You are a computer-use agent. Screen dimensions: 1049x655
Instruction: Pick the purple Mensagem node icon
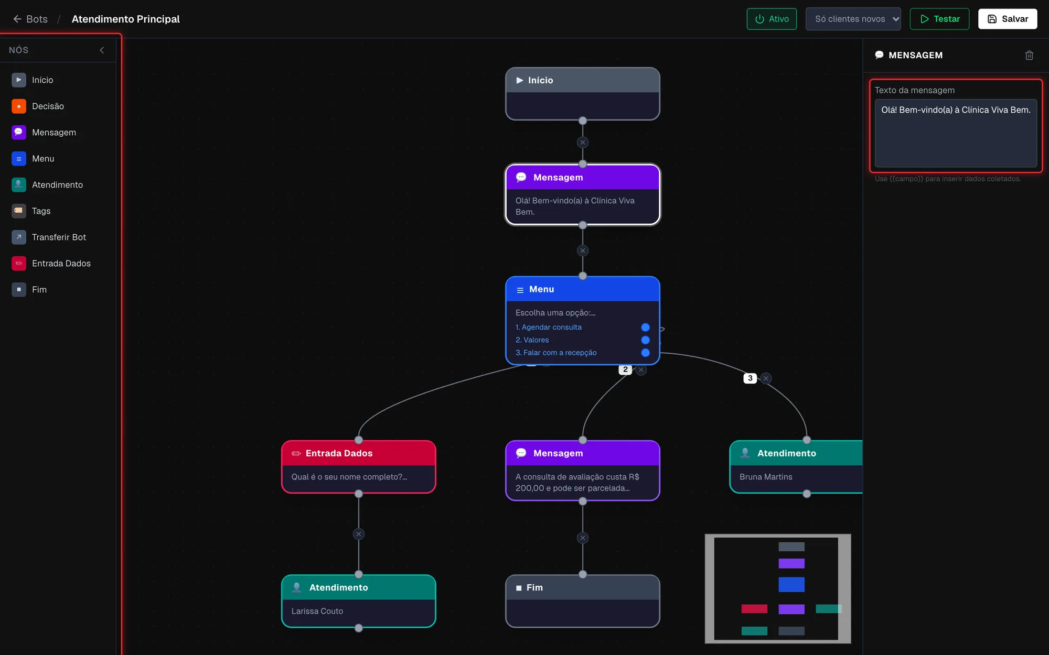coord(19,132)
